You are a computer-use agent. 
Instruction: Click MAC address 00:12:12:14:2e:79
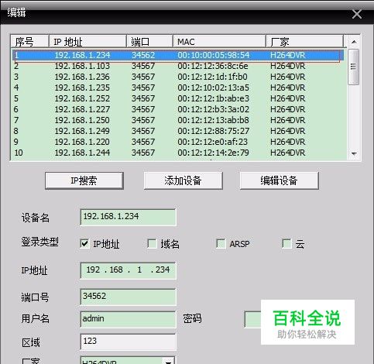click(213, 153)
